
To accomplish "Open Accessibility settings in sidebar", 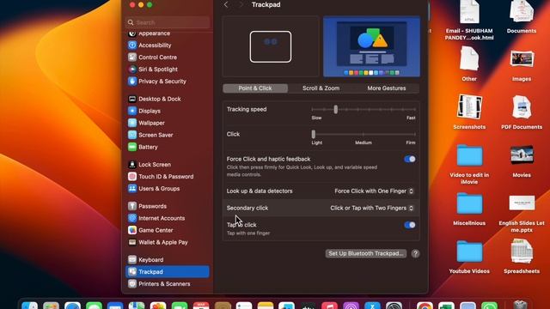I will [x=150, y=45].
